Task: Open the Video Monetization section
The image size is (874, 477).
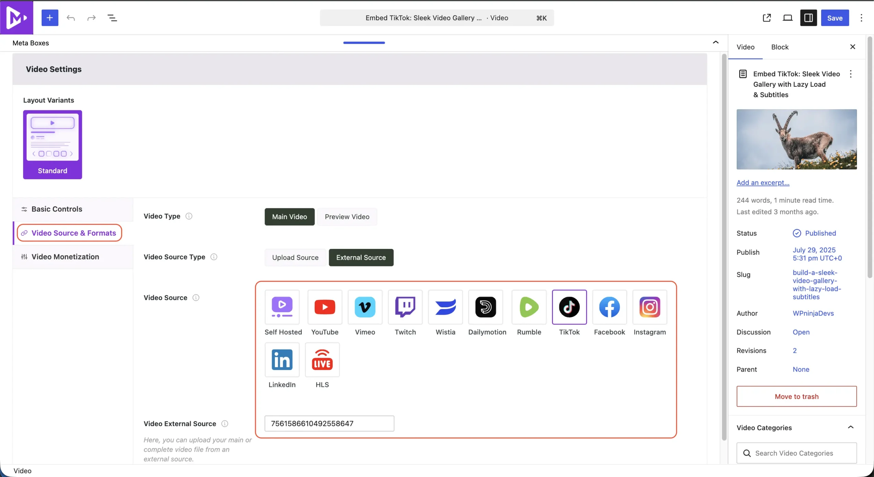Action: pos(73,257)
